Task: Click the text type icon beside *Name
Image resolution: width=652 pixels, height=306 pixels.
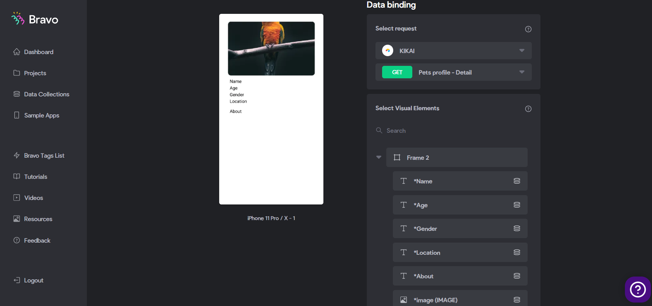Action: pyautogui.click(x=403, y=181)
